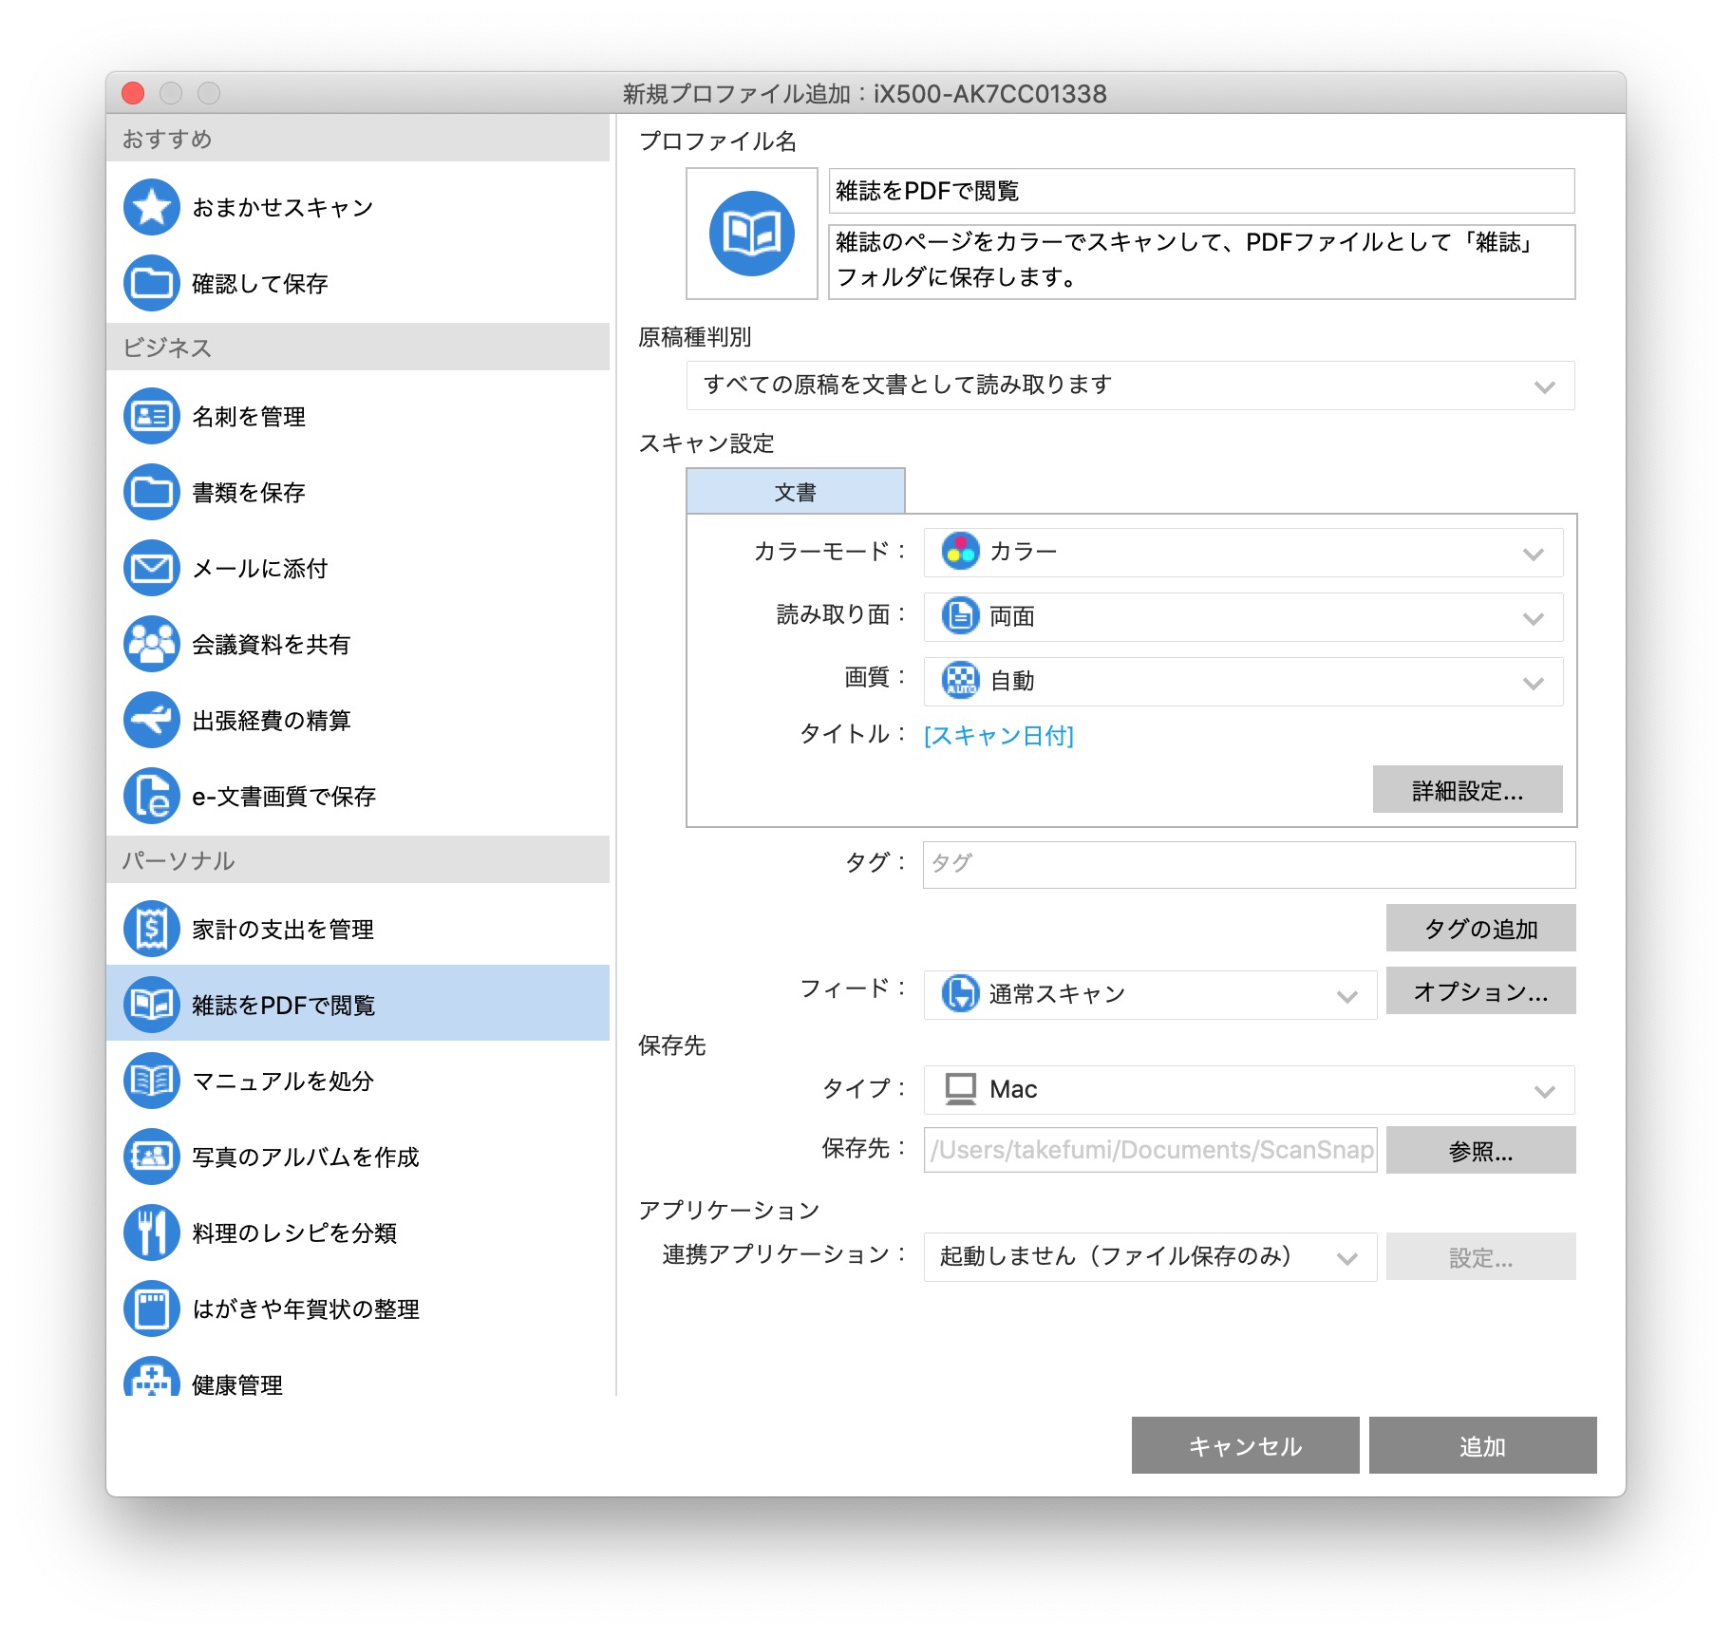This screenshot has width=1732, height=1637.
Task: Click the タグの追加 button
Action: click(x=1480, y=928)
